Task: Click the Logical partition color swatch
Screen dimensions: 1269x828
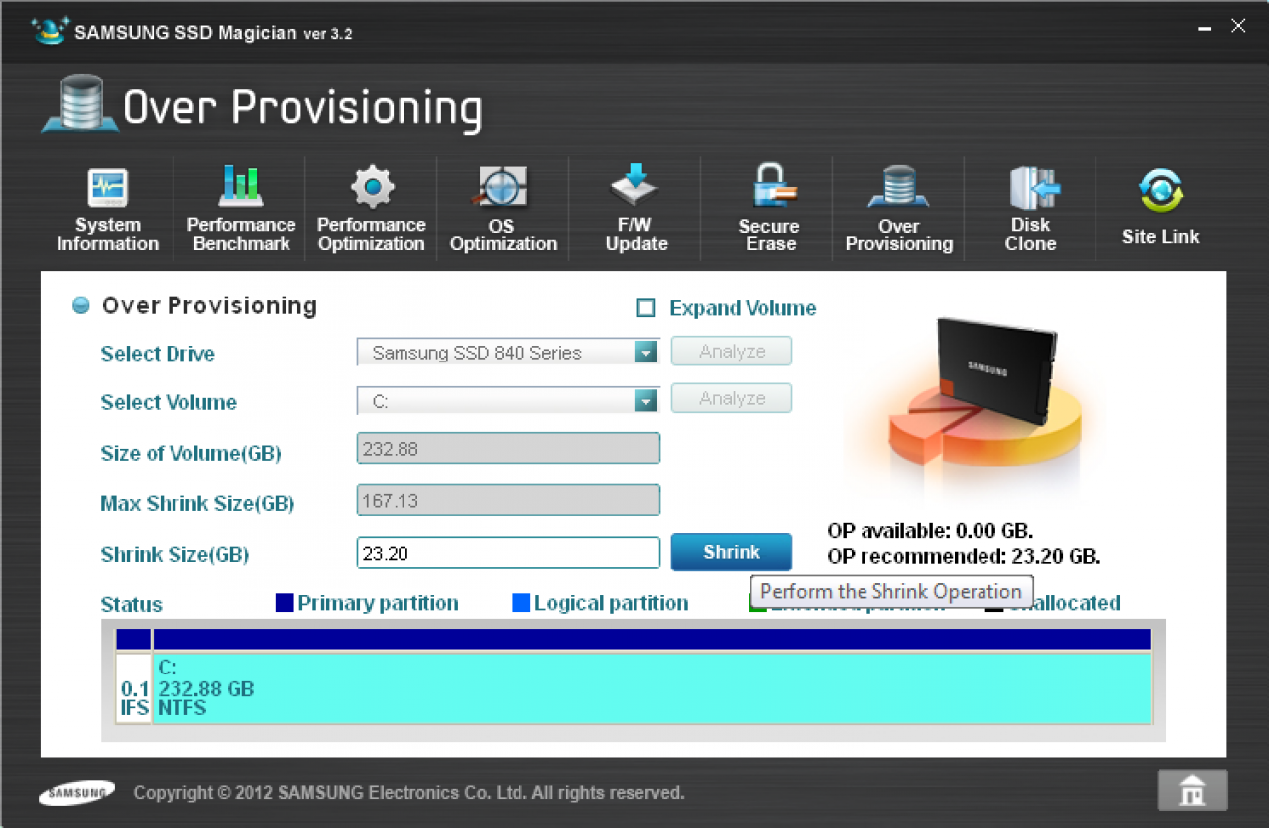Action: [520, 603]
